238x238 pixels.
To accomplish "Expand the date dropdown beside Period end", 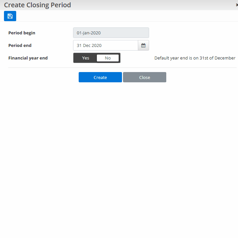I will 143,45.
